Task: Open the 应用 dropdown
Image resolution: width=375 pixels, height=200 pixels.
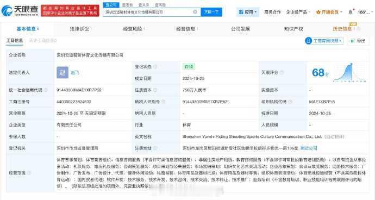Action: (248, 12)
